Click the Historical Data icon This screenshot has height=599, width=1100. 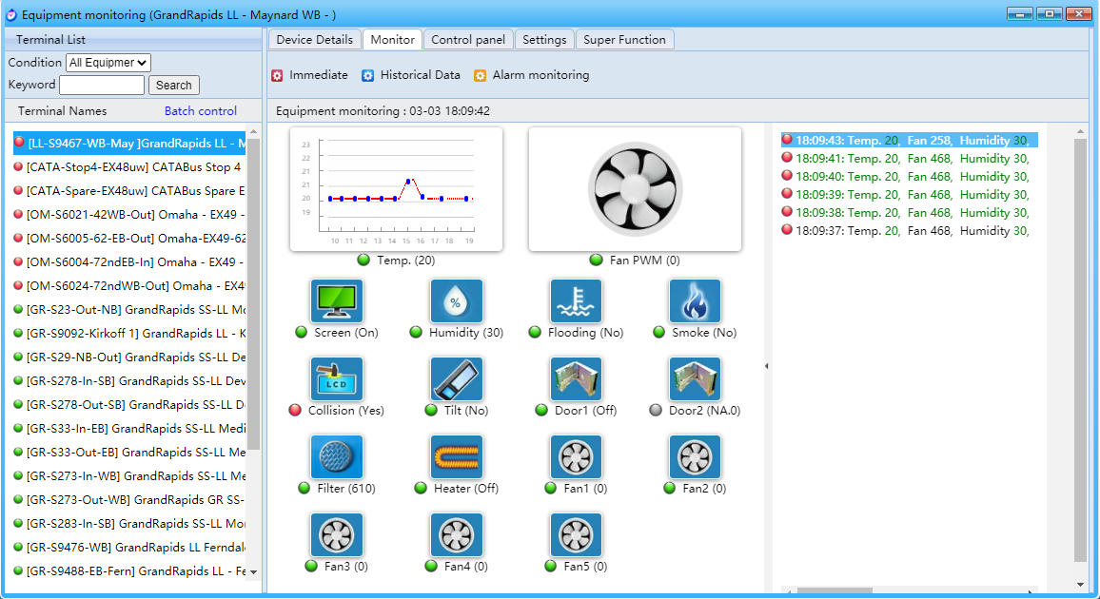point(367,76)
